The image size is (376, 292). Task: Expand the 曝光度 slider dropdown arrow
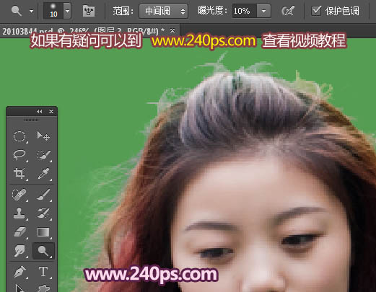click(x=264, y=11)
